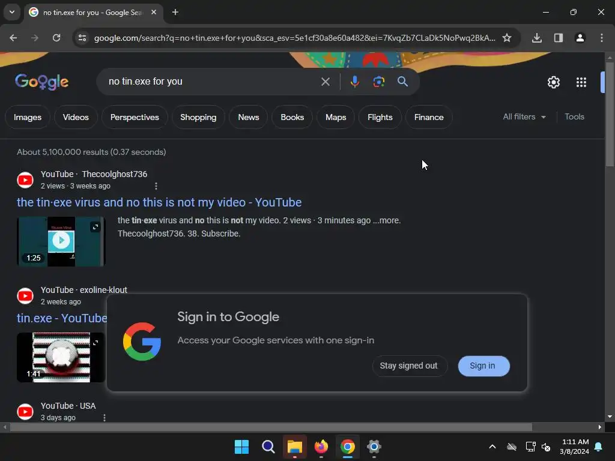The image size is (615, 461).
Task: Click the muted volume tray icon
Action: (x=546, y=447)
